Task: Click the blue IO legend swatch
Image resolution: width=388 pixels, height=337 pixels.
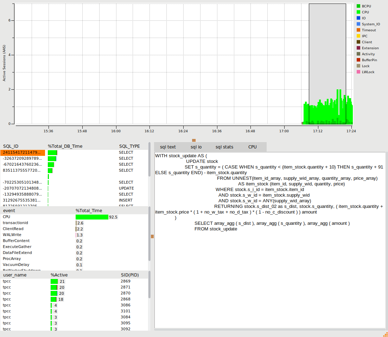Action: 358,18
